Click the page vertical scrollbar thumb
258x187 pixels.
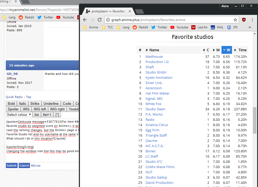[254, 120]
